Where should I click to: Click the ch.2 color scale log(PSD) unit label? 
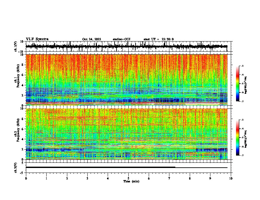tap(246, 139)
